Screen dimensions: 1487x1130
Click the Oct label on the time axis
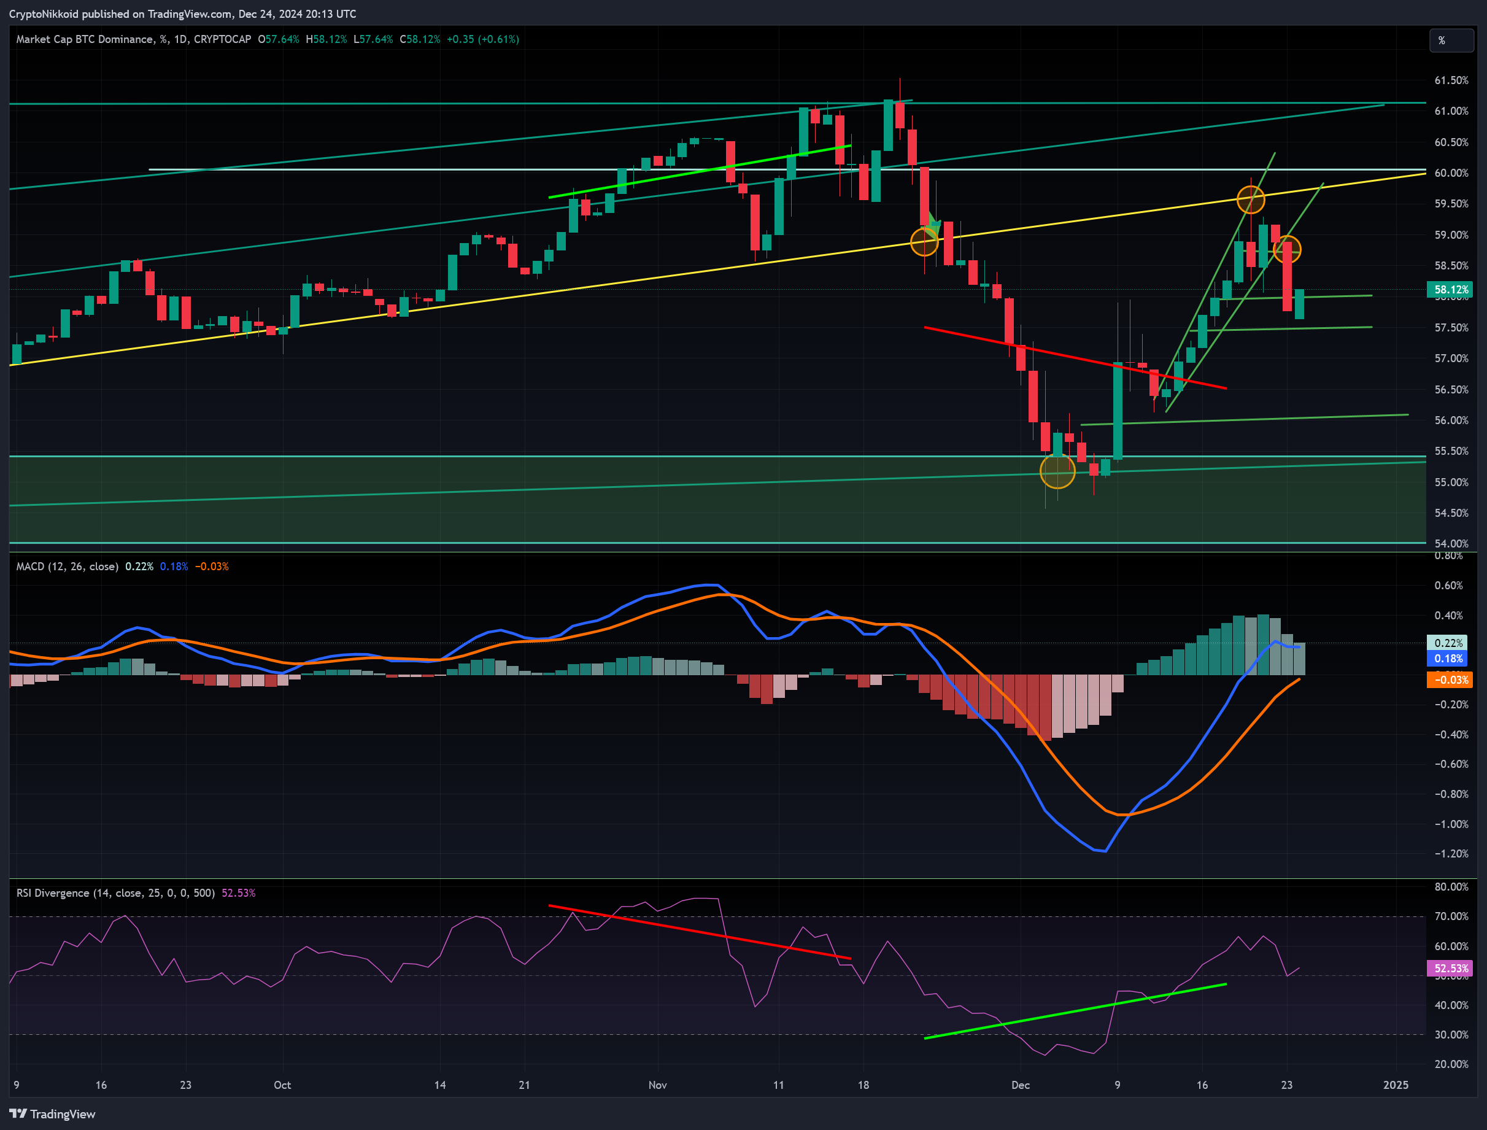(x=282, y=1085)
